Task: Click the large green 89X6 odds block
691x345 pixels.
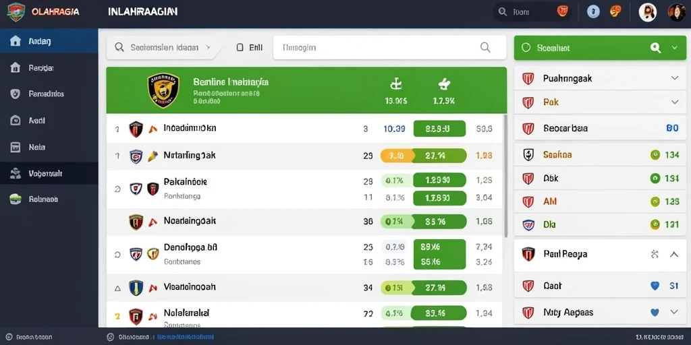Action: pyautogui.click(x=439, y=254)
